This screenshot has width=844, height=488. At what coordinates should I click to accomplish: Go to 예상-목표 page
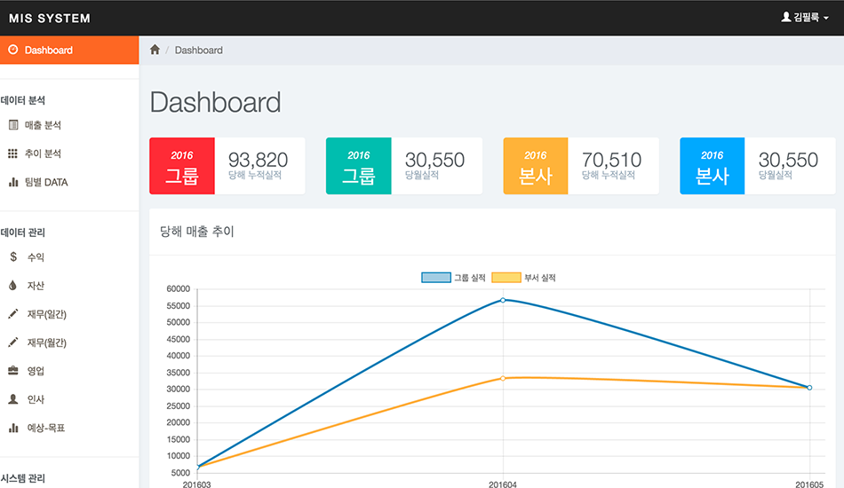click(x=45, y=428)
